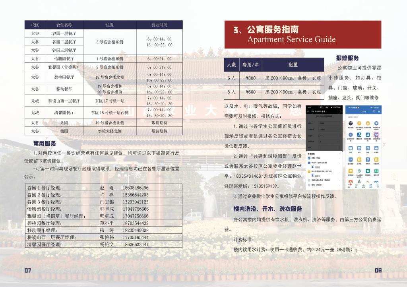
Task: Click the '18 号宿舍楼北侧' location cell
Action: point(110,78)
